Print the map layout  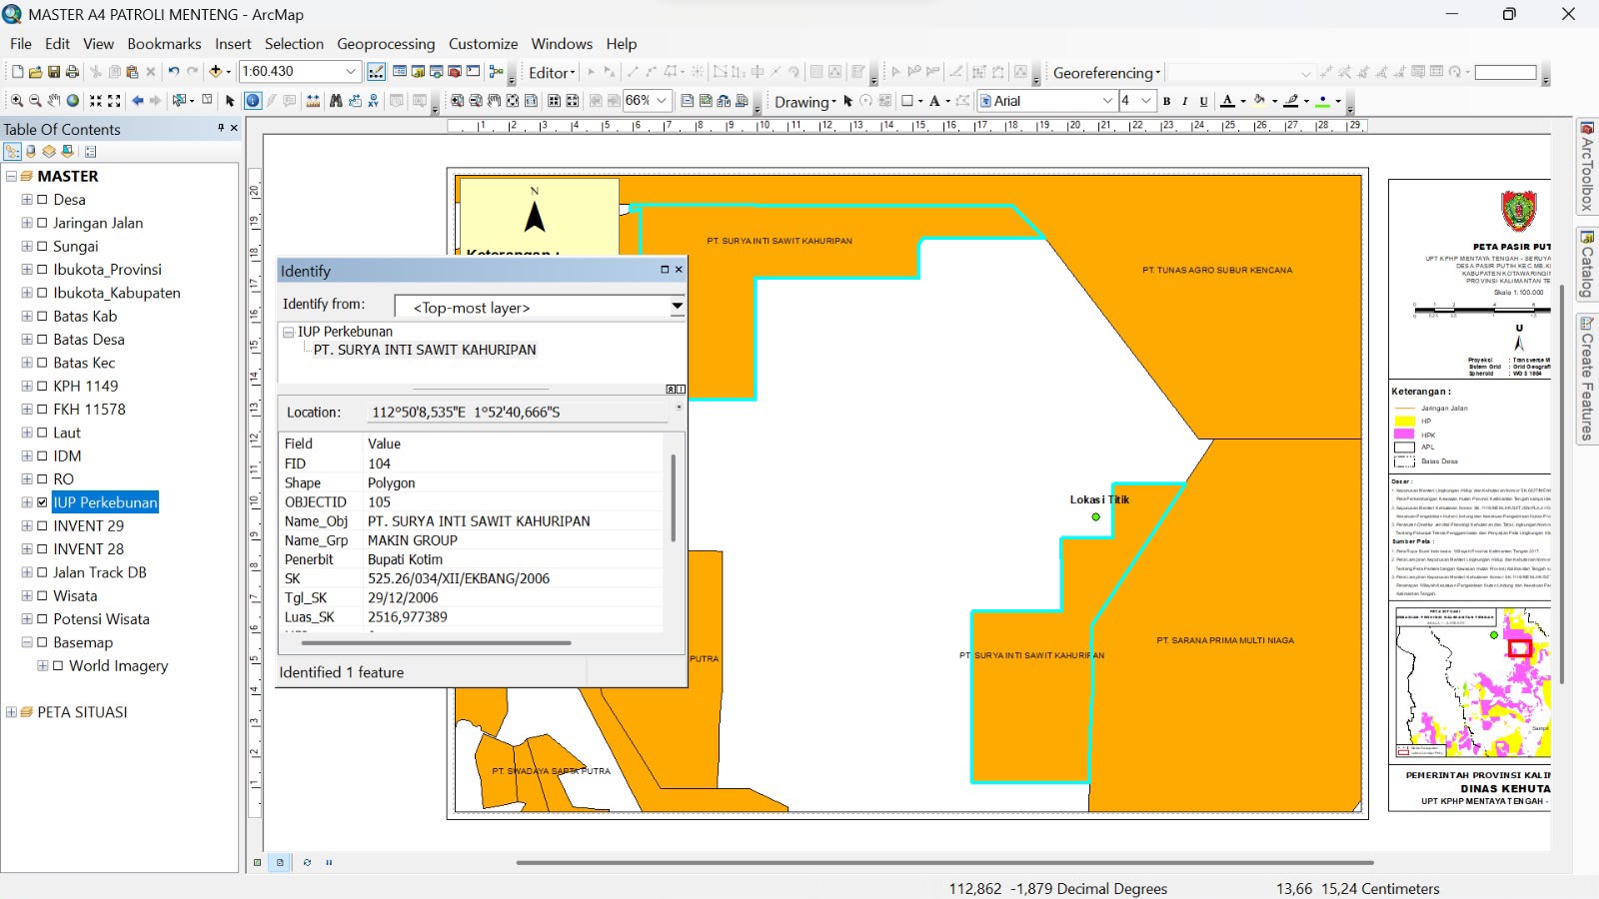[x=72, y=72]
